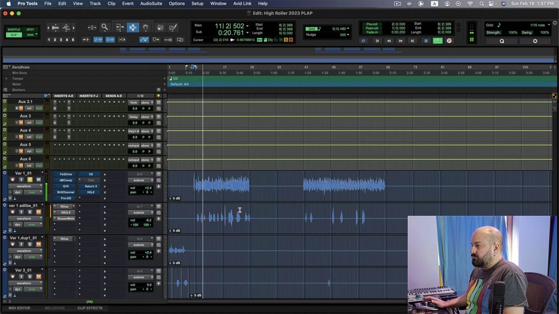Adjust the pan slider on Ver 1_01
559x314 pixels.
(x=145, y=193)
